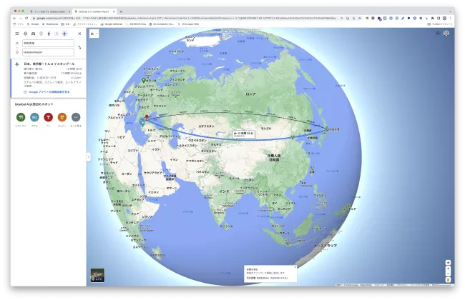Screen dimensions: 465x300
Task: Select the cycling travel mode icon
Action: tap(57, 34)
